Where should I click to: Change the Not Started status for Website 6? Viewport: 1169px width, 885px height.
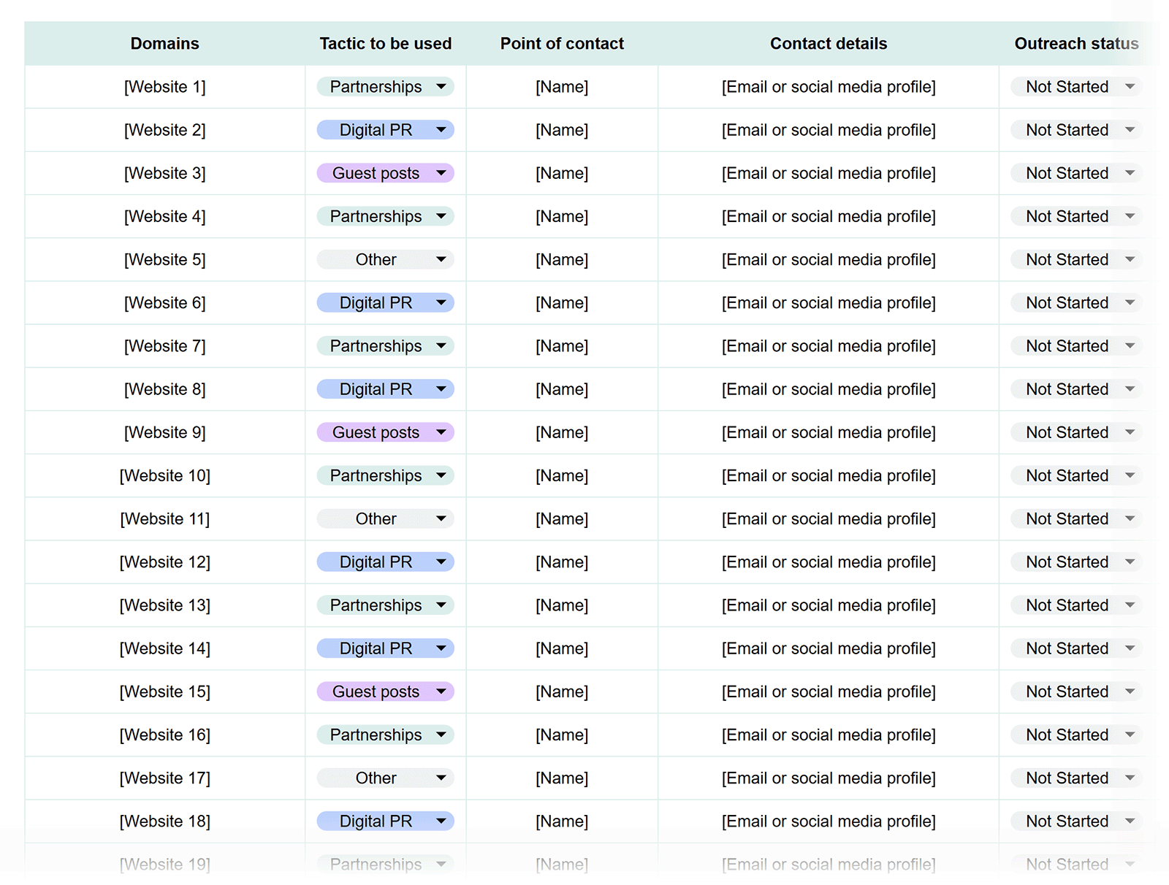1076,302
